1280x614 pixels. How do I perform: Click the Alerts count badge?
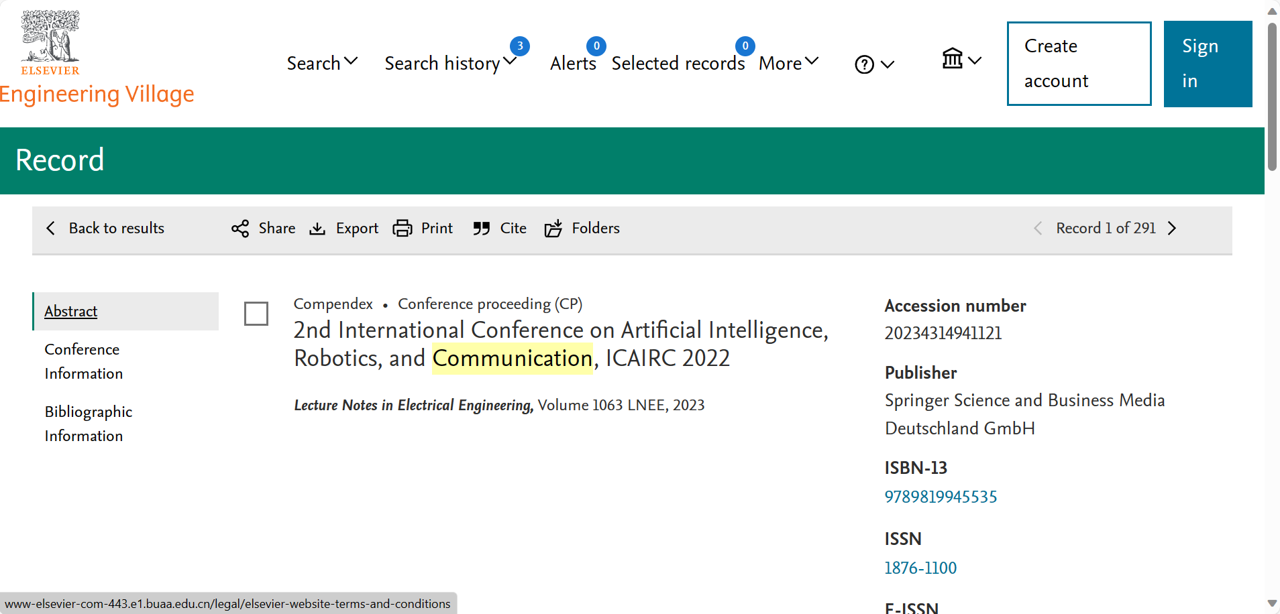coord(596,46)
